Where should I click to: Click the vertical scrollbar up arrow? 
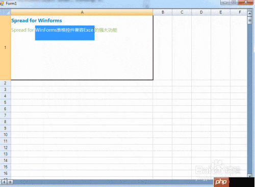click(x=249, y=13)
